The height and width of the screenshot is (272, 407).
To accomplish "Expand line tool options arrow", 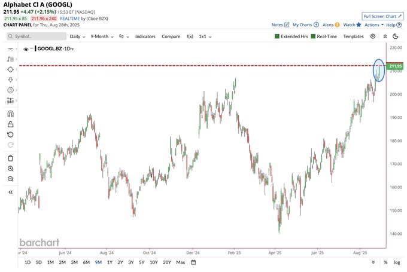I will (16, 49).
